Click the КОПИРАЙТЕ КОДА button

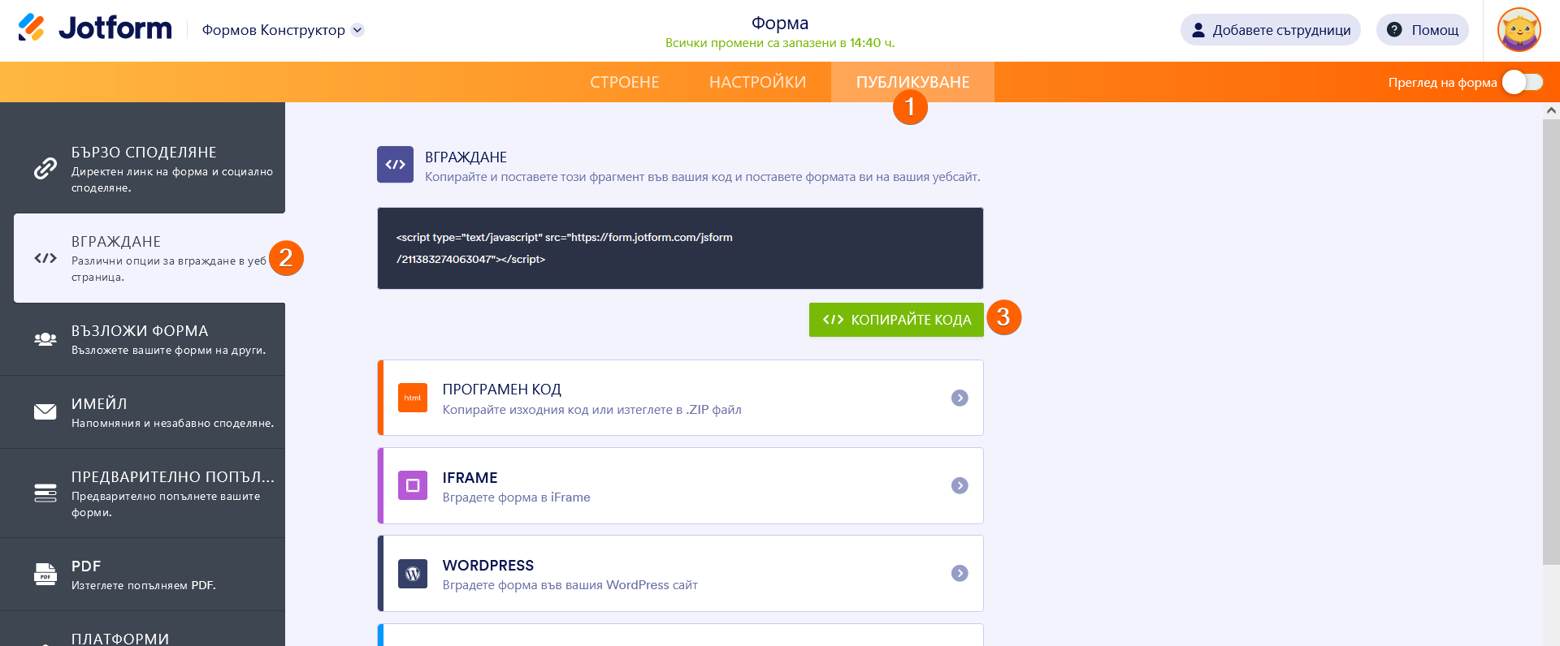[x=896, y=320]
